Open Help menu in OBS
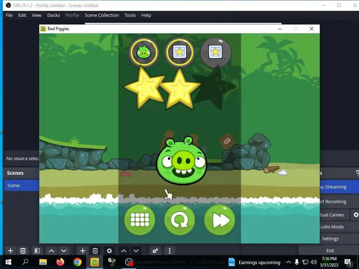This screenshot has height=269, width=359. [x=146, y=15]
